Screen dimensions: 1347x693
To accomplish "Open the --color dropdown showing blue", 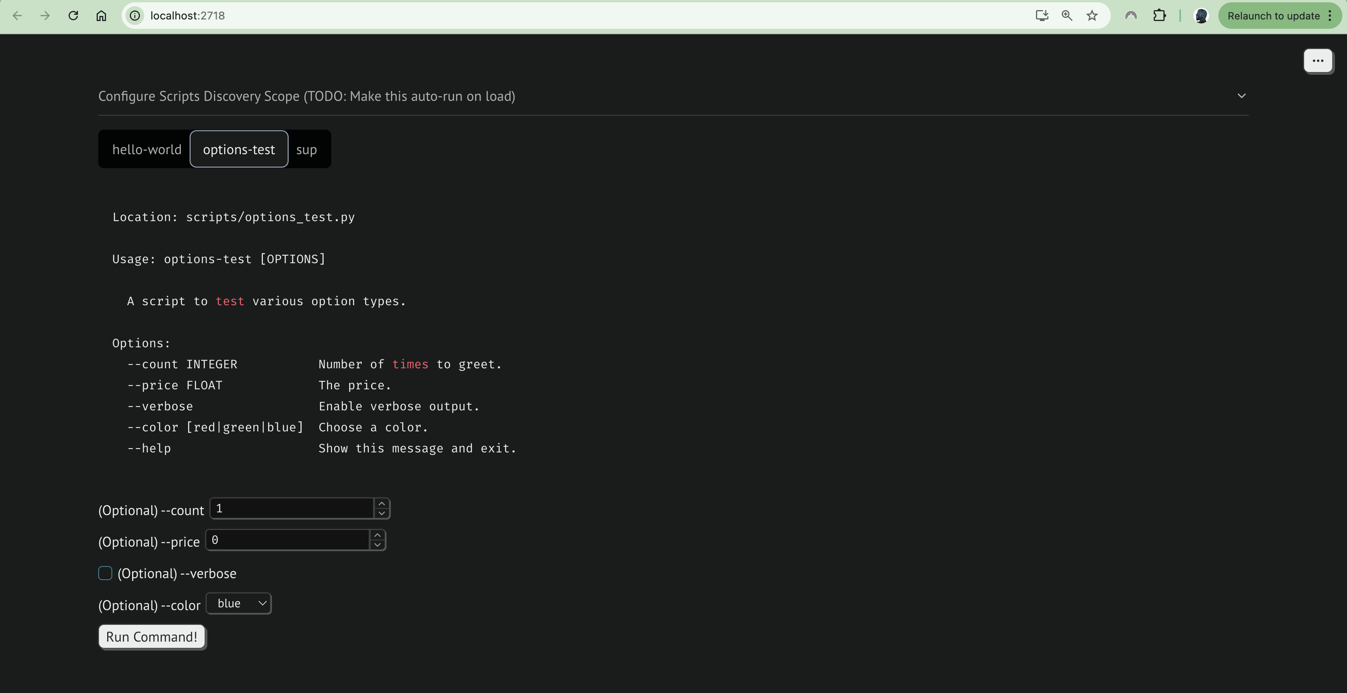I will (239, 604).
